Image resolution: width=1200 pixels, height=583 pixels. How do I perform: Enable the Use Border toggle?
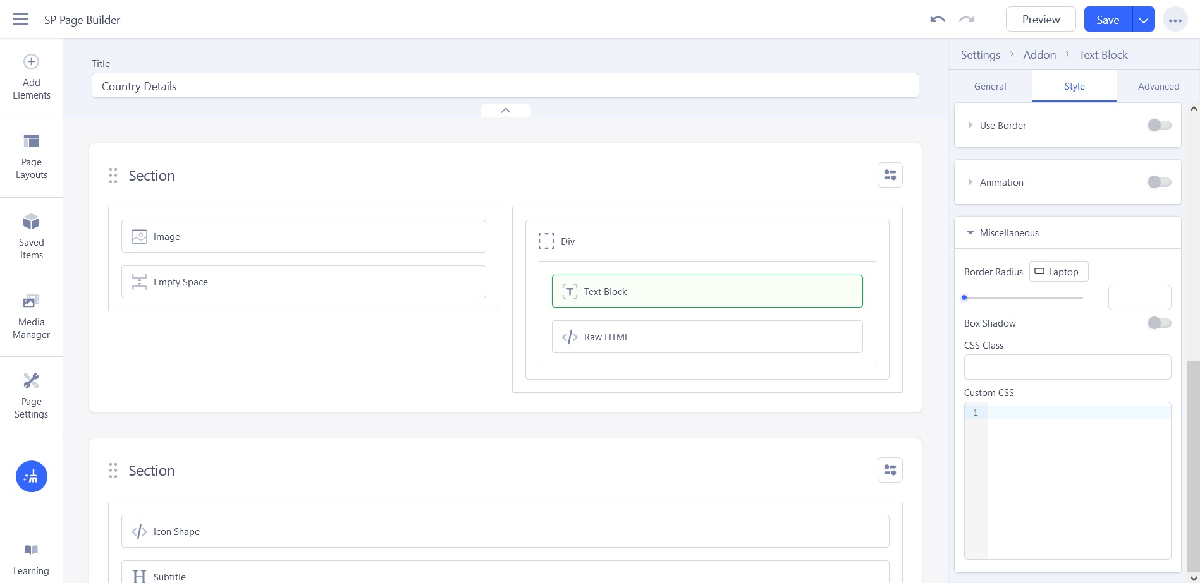click(x=1159, y=125)
